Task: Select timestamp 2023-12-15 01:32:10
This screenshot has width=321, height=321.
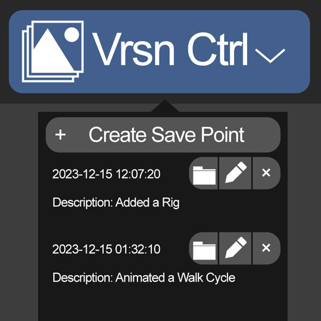Action: coord(106,249)
